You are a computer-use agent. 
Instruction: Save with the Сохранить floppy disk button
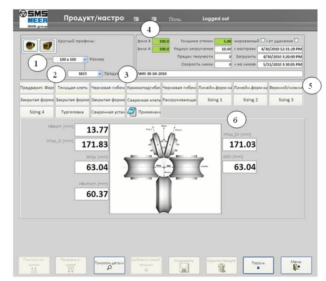coord(184,265)
